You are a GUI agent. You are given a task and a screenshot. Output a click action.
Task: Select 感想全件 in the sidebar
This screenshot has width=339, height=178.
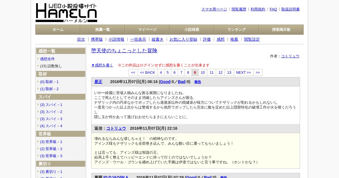coord(47,59)
